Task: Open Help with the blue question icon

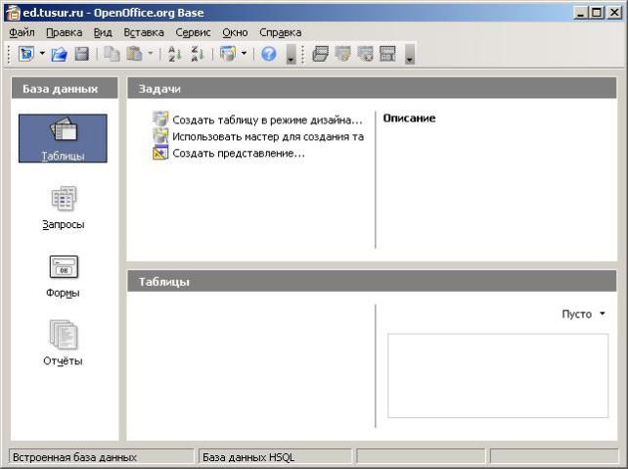Action: [x=269, y=54]
